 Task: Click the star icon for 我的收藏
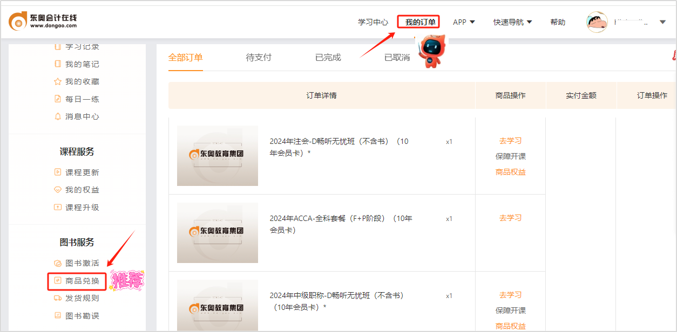coord(58,81)
